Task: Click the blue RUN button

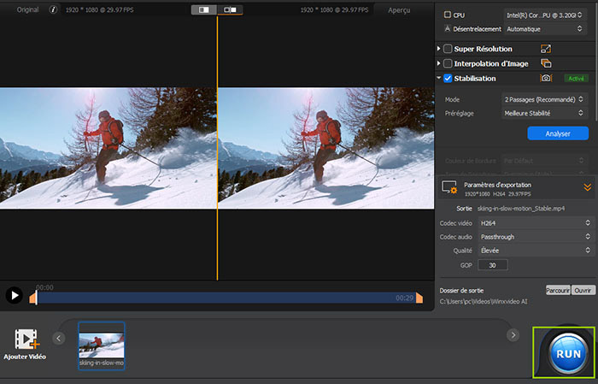Action: (568, 353)
